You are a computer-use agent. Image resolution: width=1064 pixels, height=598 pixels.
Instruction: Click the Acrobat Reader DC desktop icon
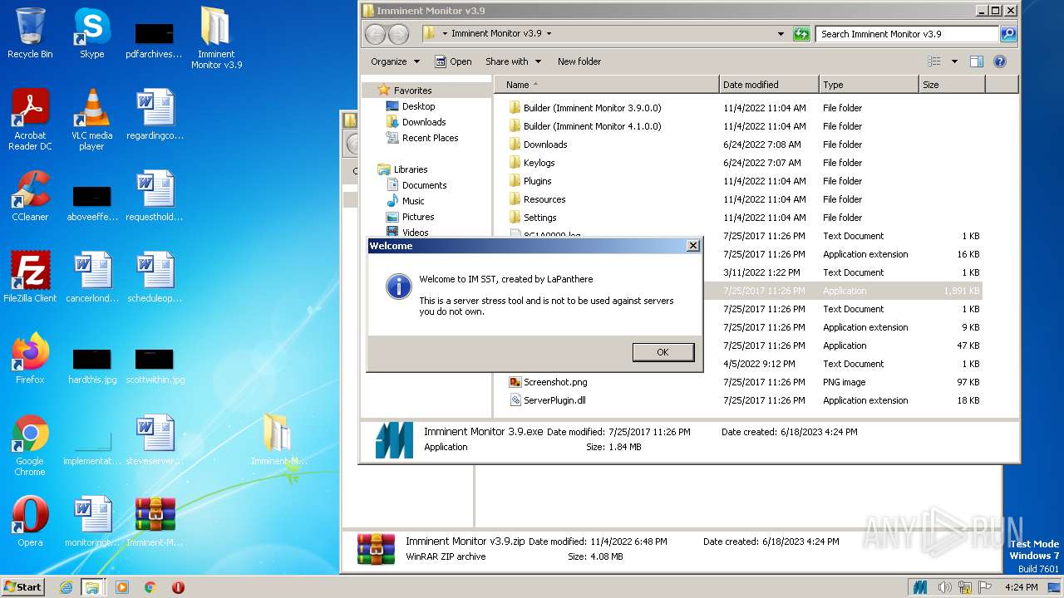tap(30, 120)
